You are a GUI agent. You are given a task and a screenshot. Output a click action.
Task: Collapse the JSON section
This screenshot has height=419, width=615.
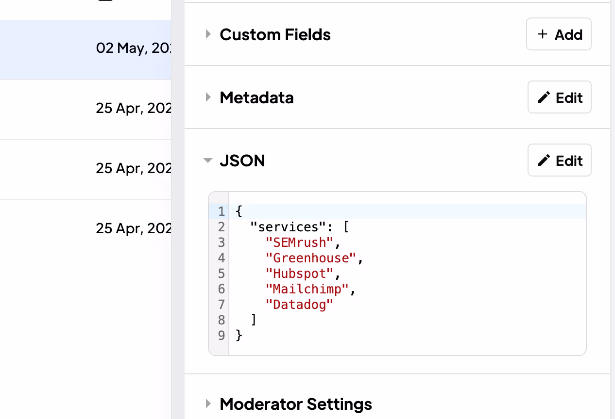click(208, 161)
